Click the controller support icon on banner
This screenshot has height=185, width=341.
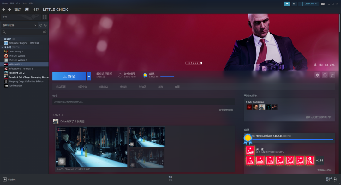[332, 65]
